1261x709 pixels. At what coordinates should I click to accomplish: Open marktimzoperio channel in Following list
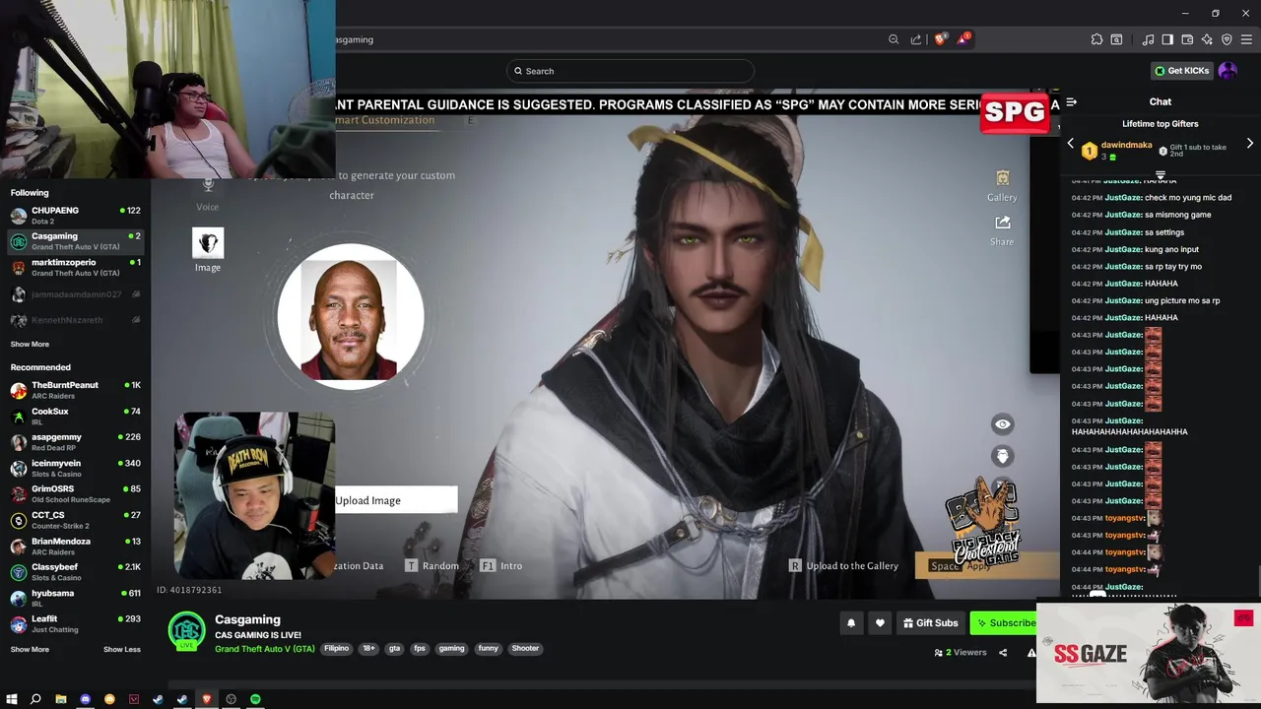click(x=76, y=267)
